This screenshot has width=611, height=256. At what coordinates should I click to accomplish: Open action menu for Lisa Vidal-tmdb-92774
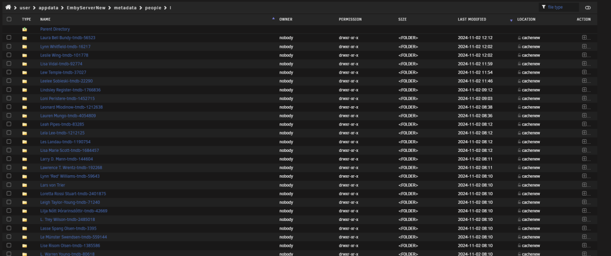tap(585, 63)
